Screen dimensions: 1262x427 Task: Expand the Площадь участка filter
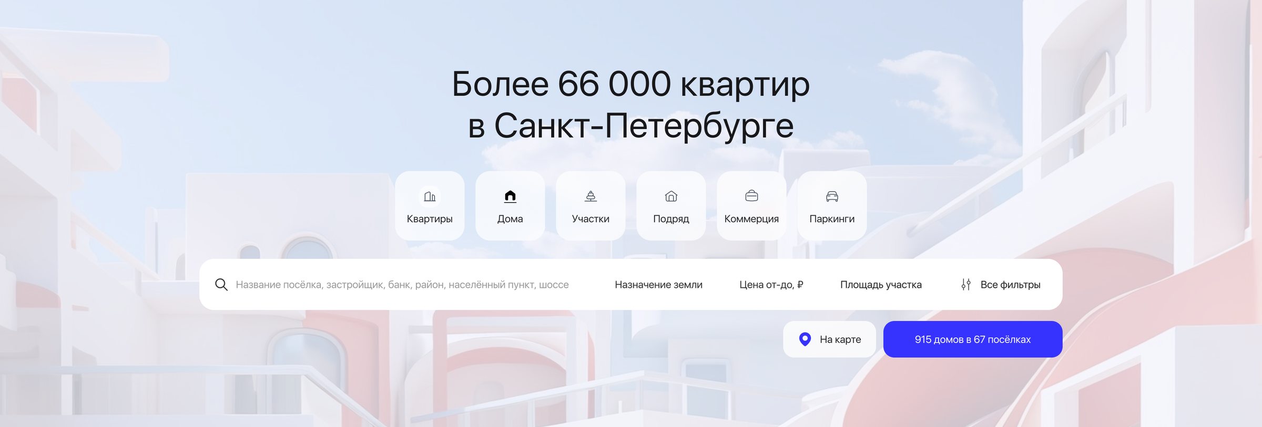pyautogui.click(x=881, y=285)
